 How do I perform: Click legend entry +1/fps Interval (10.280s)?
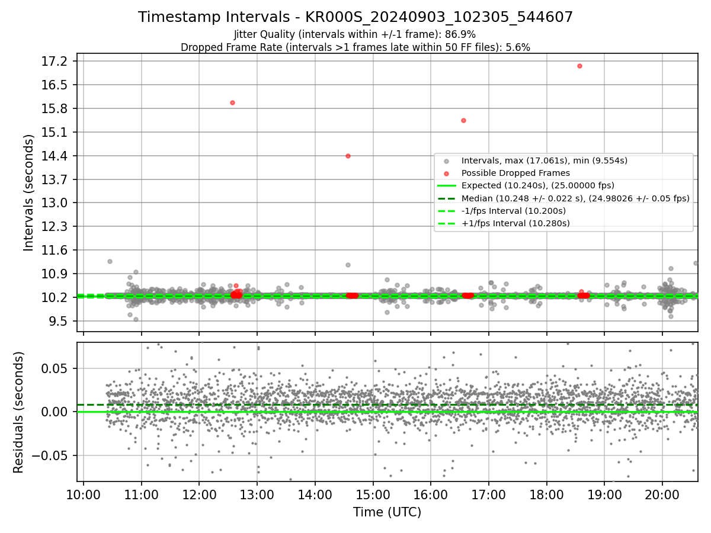[515, 223]
